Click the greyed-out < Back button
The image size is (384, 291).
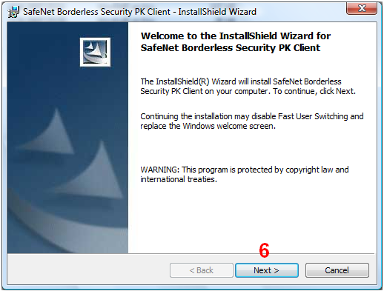tap(202, 270)
